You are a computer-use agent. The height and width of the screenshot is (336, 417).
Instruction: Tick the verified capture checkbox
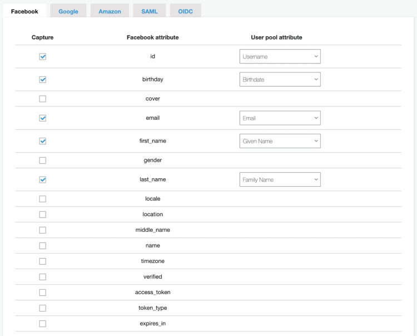(43, 277)
